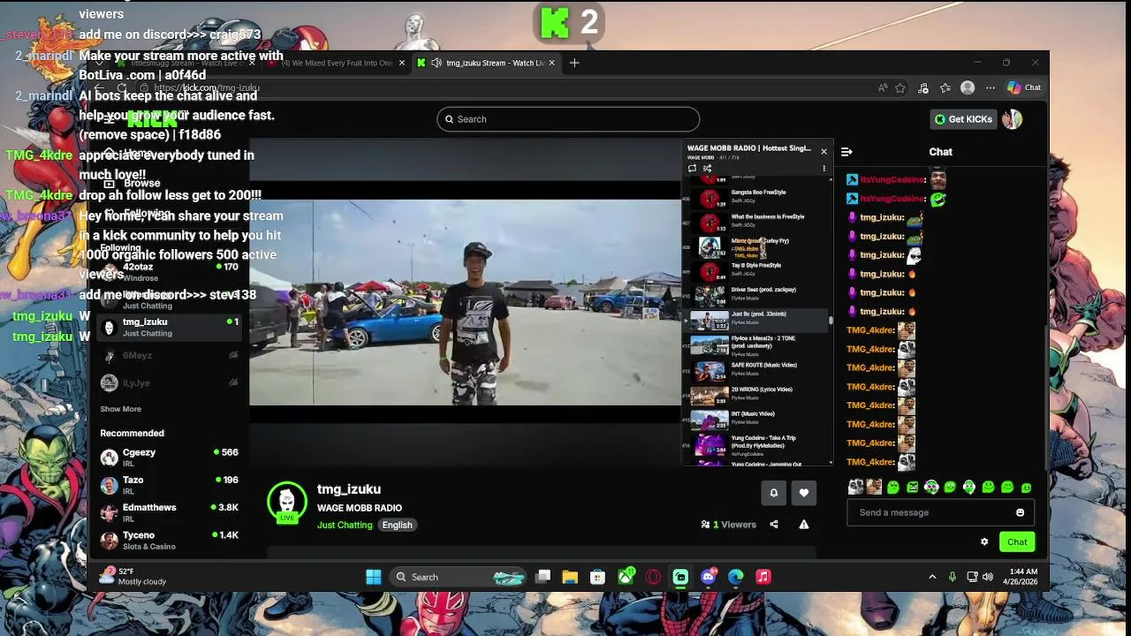This screenshot has height=636, width=1131.
Task: Toggle loop in the WAGE MOBB RADIO playlist
Action: pos(692,168)
